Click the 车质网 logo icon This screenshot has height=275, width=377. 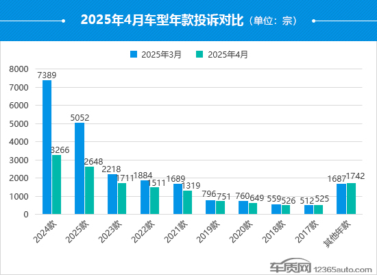(290, 266)
